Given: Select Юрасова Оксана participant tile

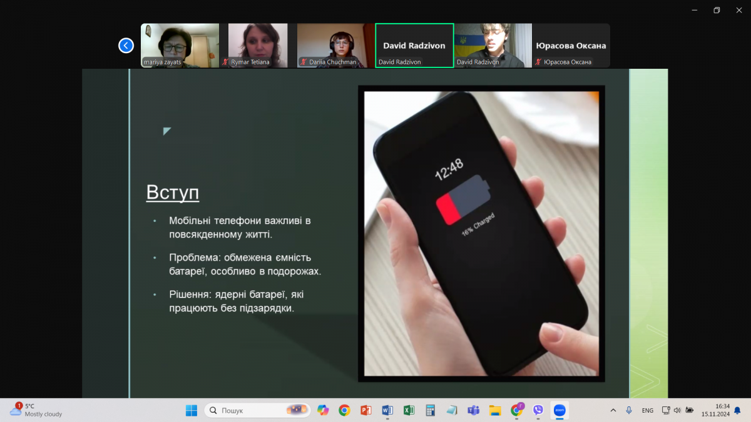Looking at the screenshot, I should (571, 46).
